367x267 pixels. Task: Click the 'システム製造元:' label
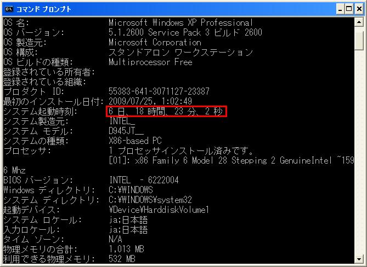pos(36,121)
